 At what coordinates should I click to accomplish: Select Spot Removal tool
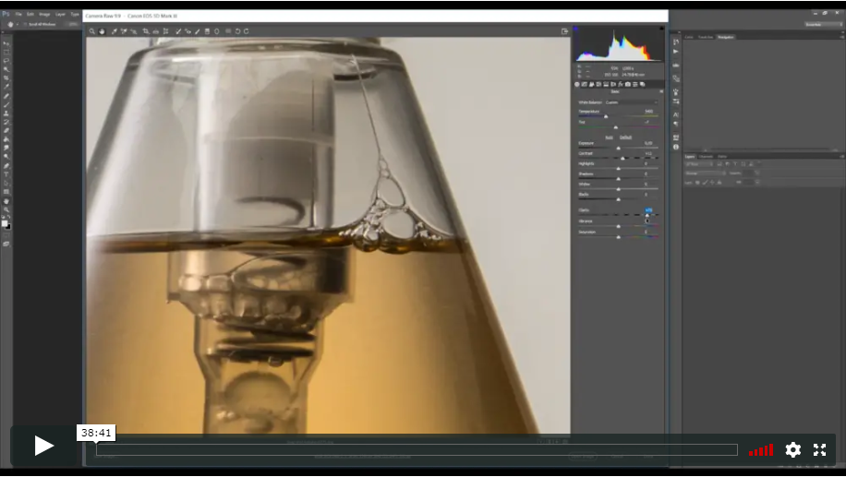[x=178, y=31]
